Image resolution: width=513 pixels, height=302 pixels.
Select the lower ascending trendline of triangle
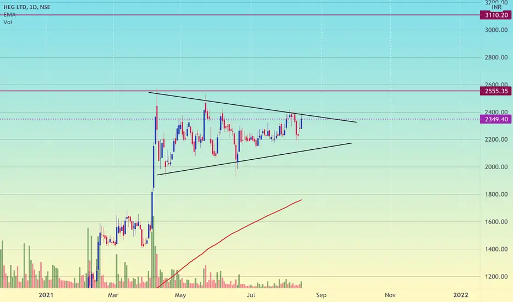coord(254,159)
